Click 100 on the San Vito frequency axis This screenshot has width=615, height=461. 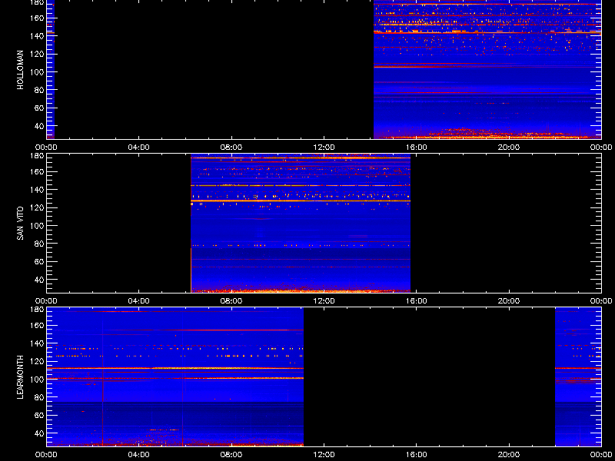[38, 226]
